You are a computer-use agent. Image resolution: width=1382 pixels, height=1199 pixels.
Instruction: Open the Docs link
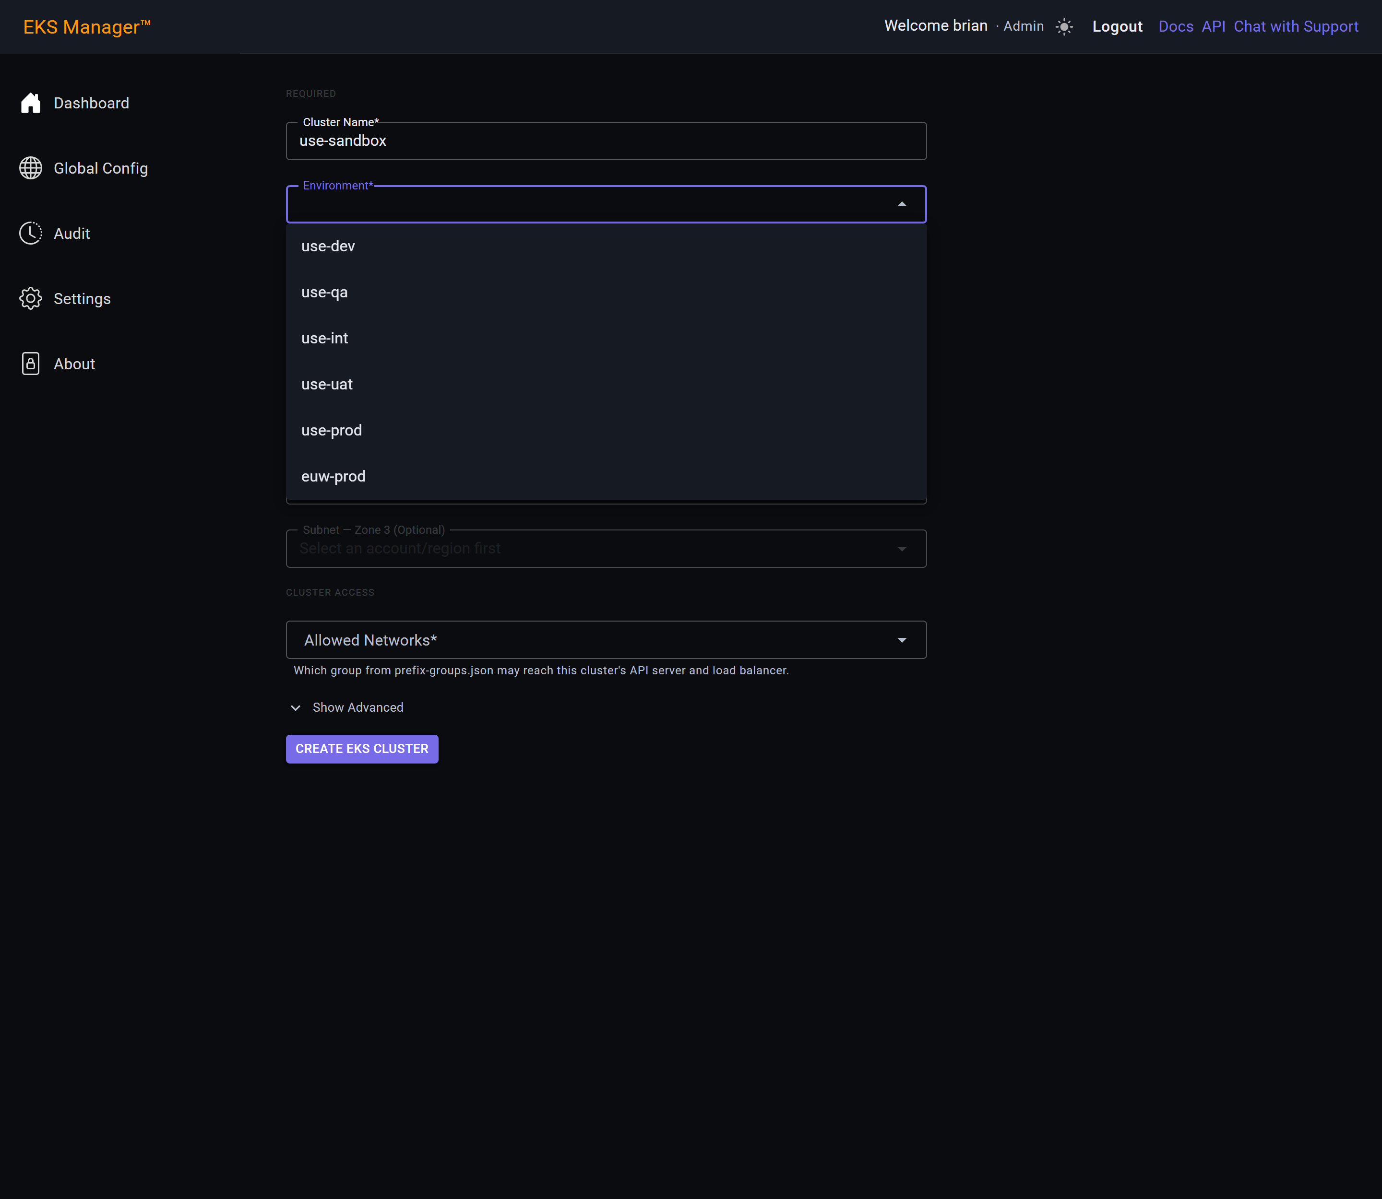pos(1176,27)
